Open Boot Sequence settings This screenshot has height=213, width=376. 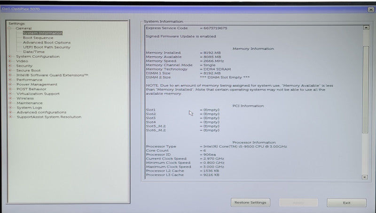(x=38, y=38)
